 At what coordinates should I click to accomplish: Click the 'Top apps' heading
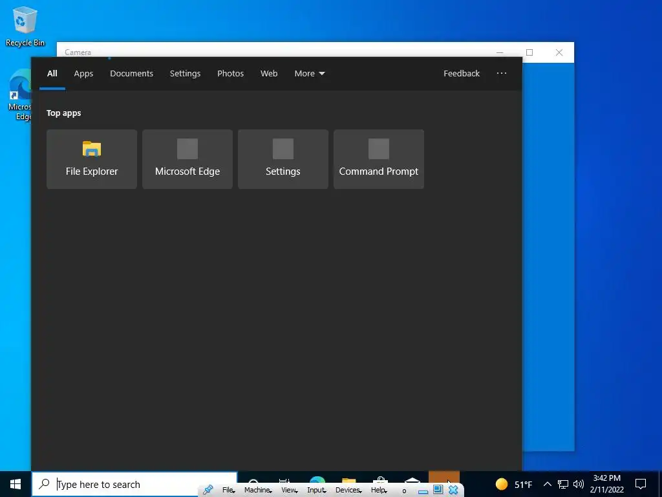pos(64,113)
